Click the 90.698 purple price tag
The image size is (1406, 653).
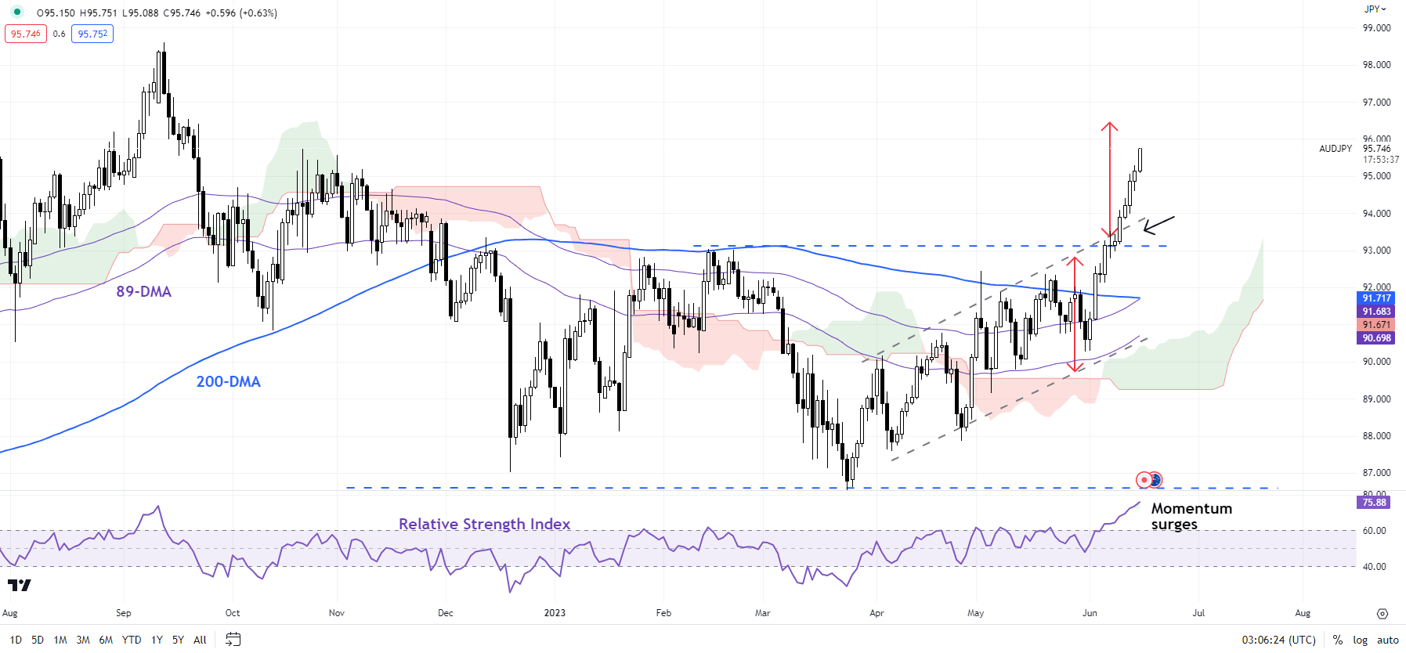(x=1376, y=338)
